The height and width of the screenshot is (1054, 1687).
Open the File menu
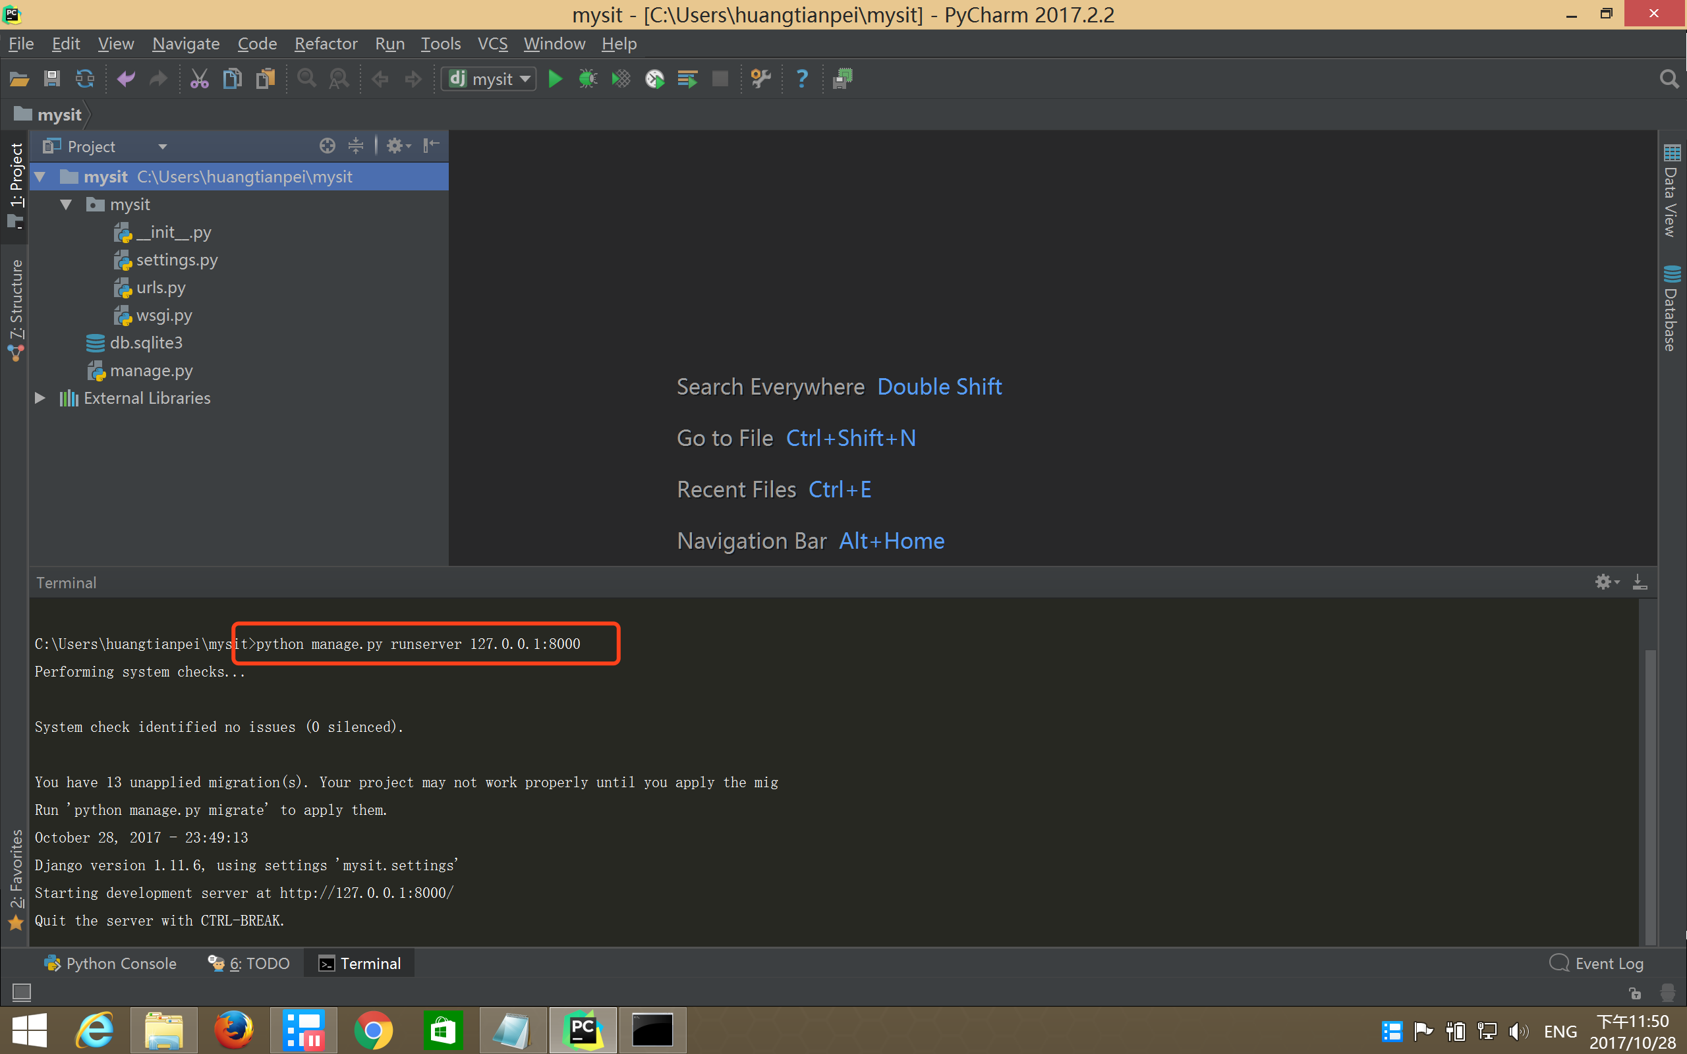coord(21,44)
